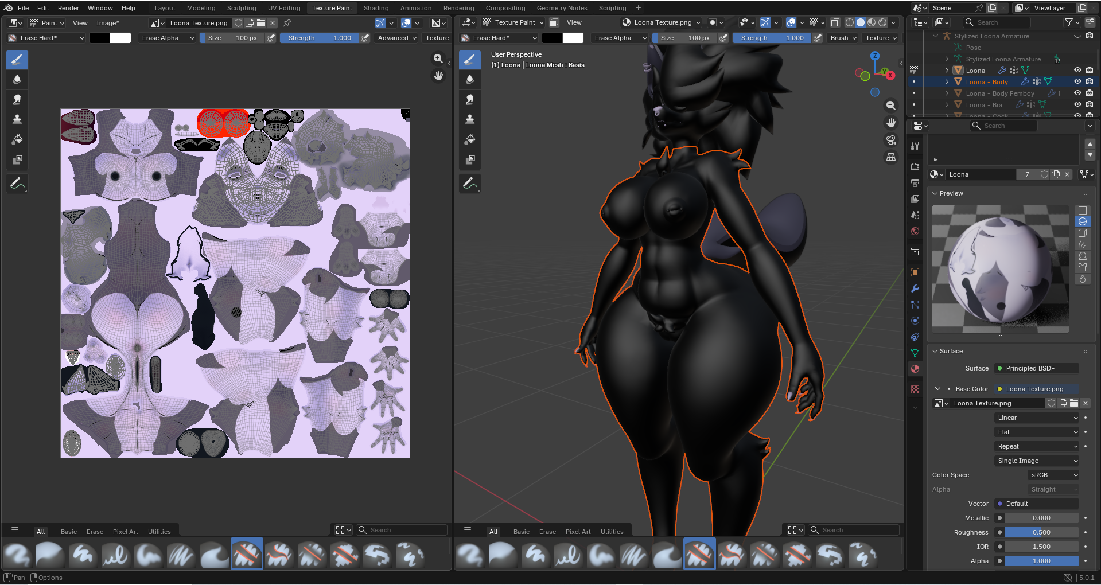Click the Strength slider in Image Editor header
This screenshot has height=585, width=1101.
320,38
